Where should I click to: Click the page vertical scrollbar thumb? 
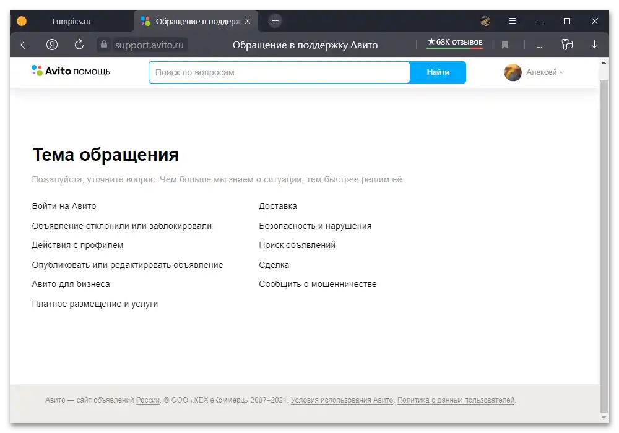point(604,246)
